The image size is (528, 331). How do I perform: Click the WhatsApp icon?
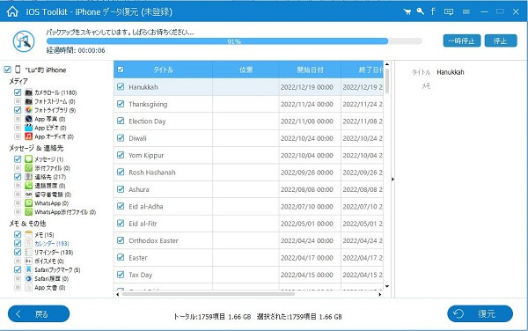[29, 203]
